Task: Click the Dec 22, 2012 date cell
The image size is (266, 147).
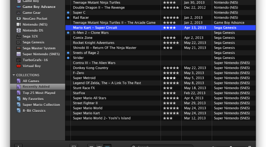Action: [x=195, y=8]
